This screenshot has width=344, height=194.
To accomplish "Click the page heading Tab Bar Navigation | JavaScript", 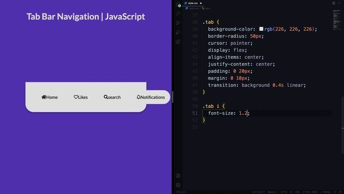I will (x=86, y=17).
